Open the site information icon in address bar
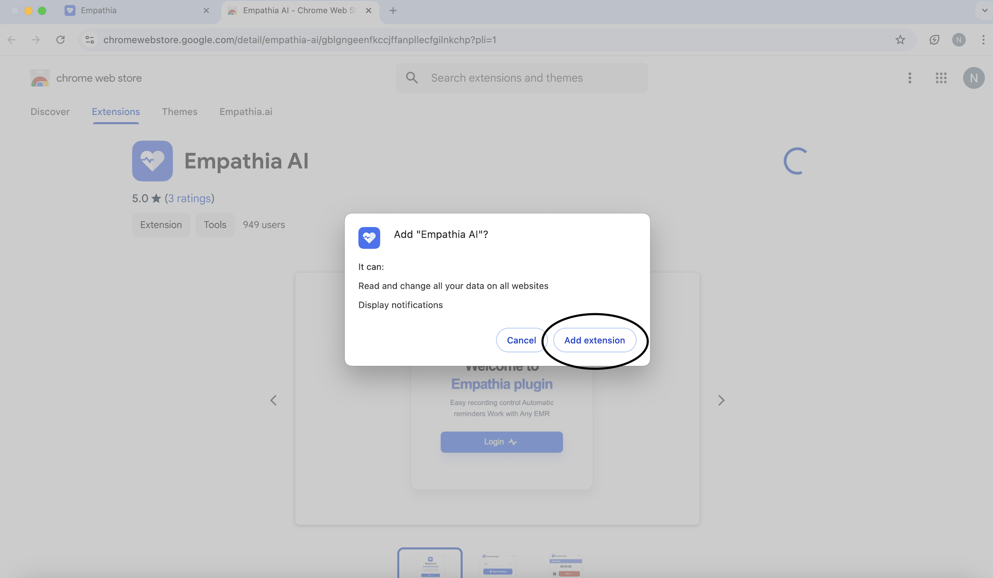Image resolution: width=993 pixels, height=578 pixels. click(90, 40)
